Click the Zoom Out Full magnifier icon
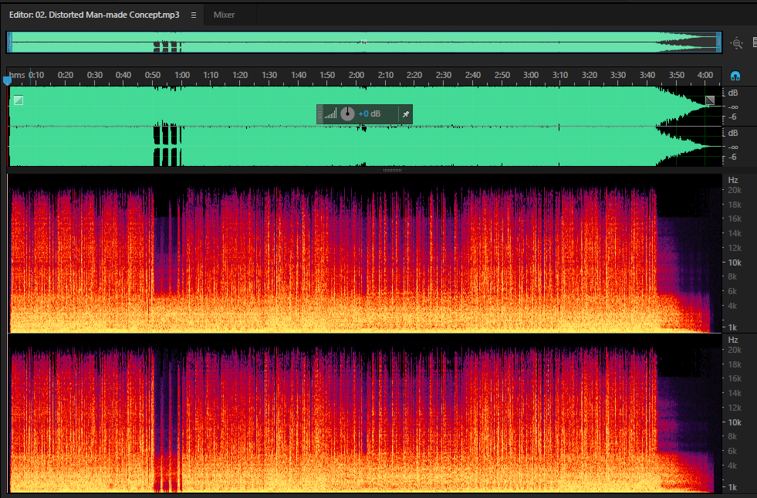 pos(737,43)
